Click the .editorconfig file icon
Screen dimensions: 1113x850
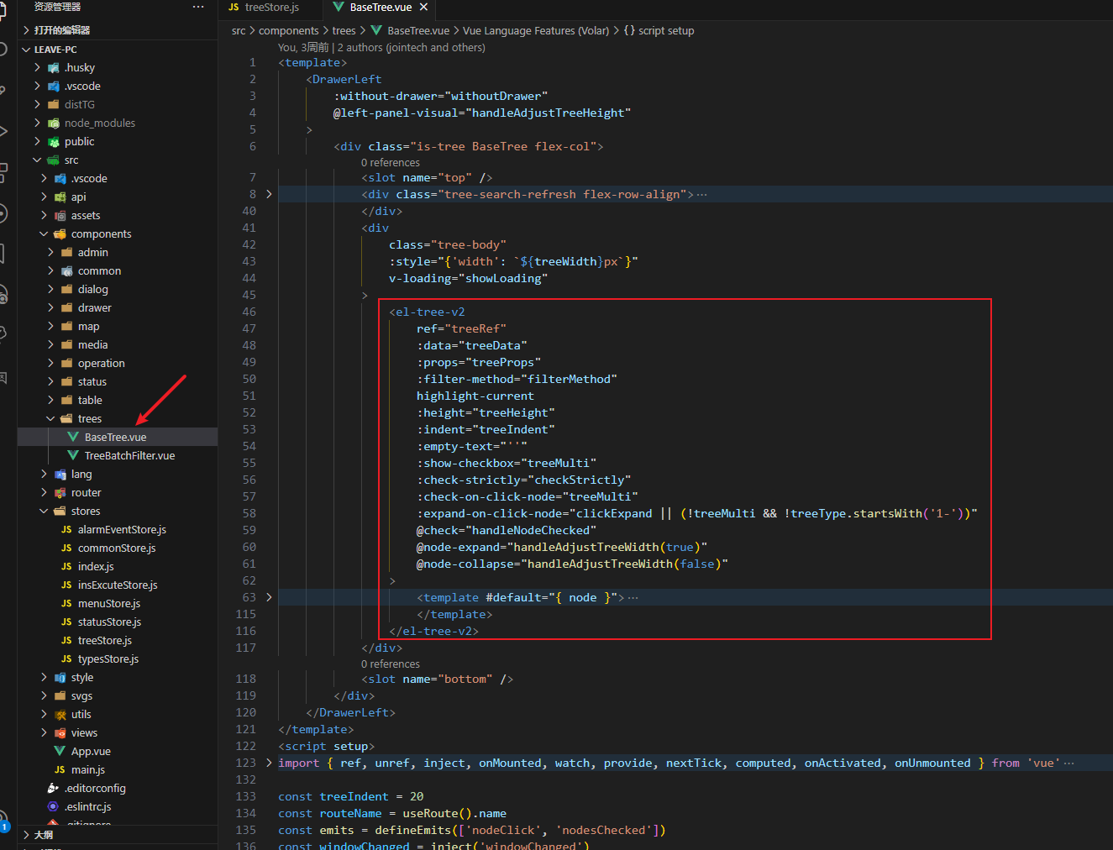(53, 788)
